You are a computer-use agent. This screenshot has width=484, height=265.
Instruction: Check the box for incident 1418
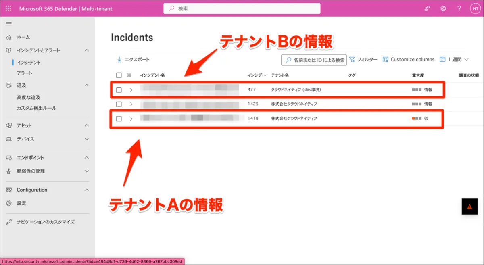pyautogui.click(x=119, y=119)
